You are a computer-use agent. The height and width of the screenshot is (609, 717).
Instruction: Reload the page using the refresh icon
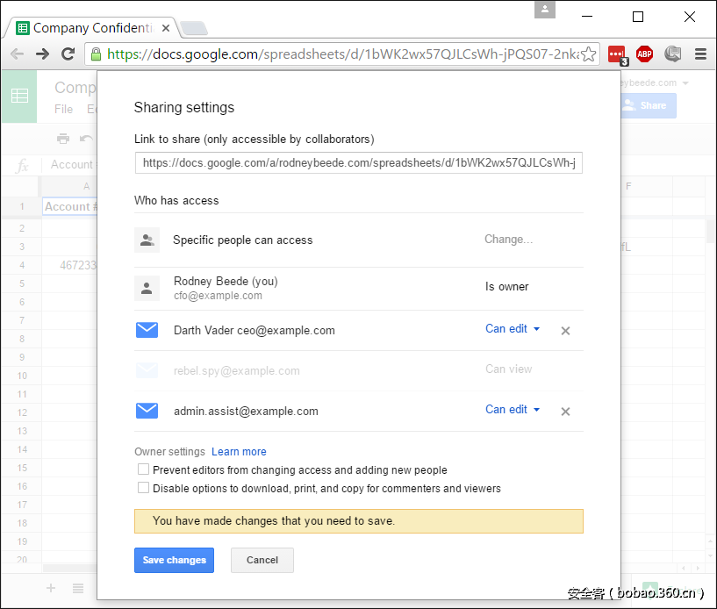[68, 54]
